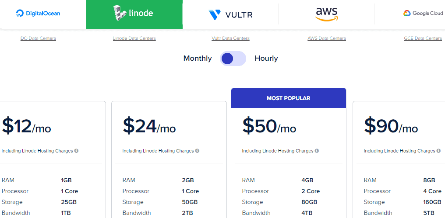Viewport: 445px width, 218px height.
Task: Select the Linode provider tab
Action: point(134,14)
